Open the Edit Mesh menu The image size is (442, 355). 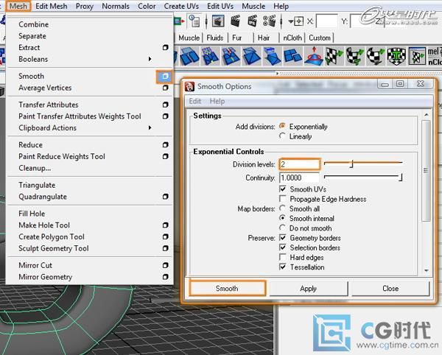pyautogui.click(x=52, y=6)
